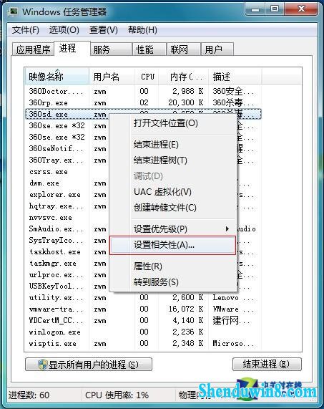324x409 pixels.
Task: Click 设置相关性(A)... menu entry
Action: [172, 245]
